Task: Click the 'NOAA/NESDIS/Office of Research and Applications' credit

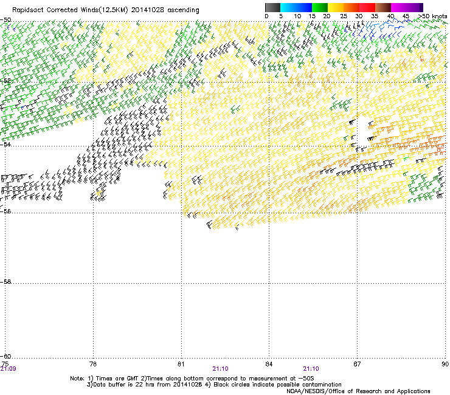Action: pos(358,391)
